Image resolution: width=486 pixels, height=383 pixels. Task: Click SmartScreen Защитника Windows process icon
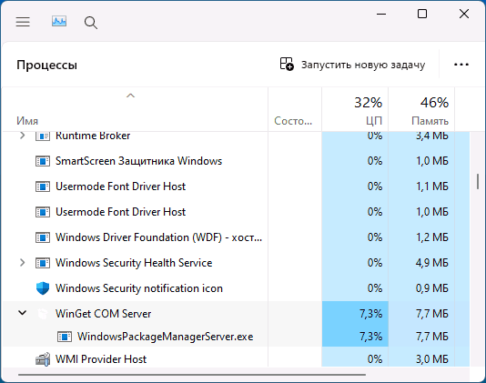tap(43, 161)
